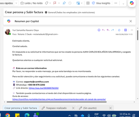This screenshot has width=139, height=117.
Task: Click the crossed-out tray icon near chevron
Action: point(76,115)
